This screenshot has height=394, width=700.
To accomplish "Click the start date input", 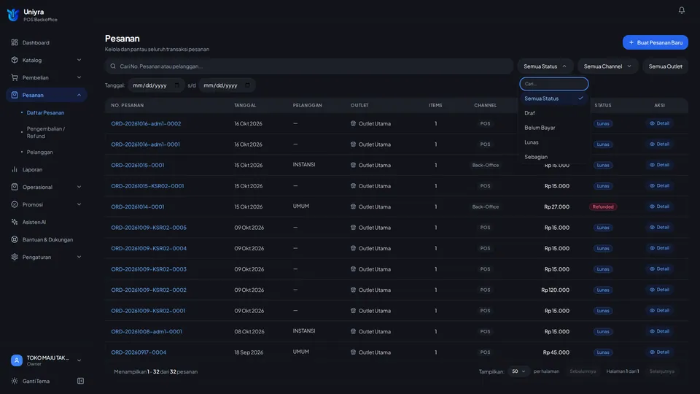I will [156, 85].
